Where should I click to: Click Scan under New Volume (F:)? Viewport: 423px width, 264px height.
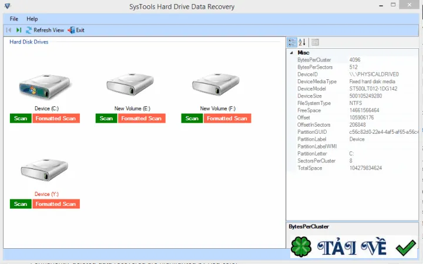coord(192,119)
